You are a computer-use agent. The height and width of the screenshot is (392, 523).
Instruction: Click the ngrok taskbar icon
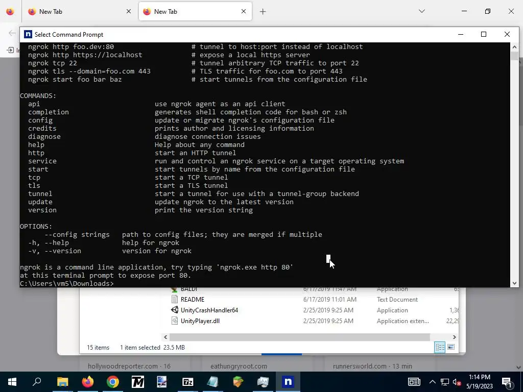pos(288,382)
